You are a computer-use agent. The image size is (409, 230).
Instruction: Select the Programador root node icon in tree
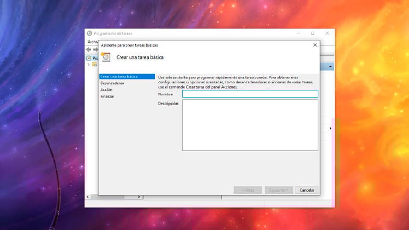click(x=89, y=58)
